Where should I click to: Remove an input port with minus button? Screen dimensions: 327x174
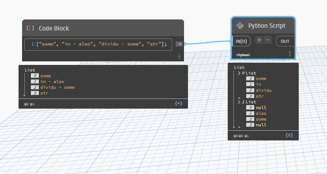tap(267, 40)
